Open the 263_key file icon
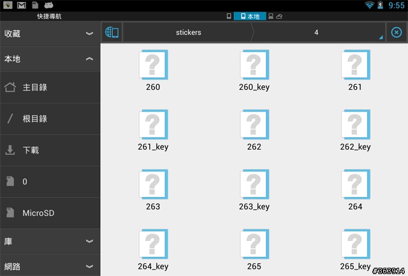 coord(254,184)
